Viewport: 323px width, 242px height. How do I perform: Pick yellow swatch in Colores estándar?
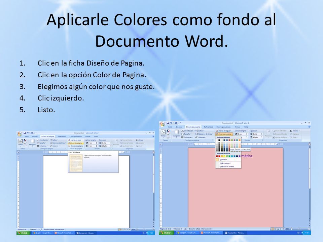click(224, 156)
